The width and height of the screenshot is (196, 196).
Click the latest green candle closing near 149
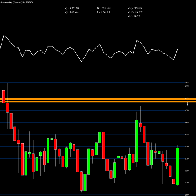178,167
